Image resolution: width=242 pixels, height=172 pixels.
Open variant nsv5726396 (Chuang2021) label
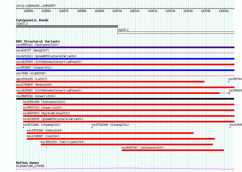coord(110,125)
